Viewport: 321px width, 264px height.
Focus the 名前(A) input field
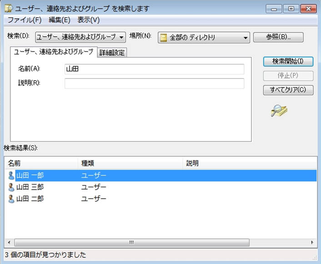point(154,69)
